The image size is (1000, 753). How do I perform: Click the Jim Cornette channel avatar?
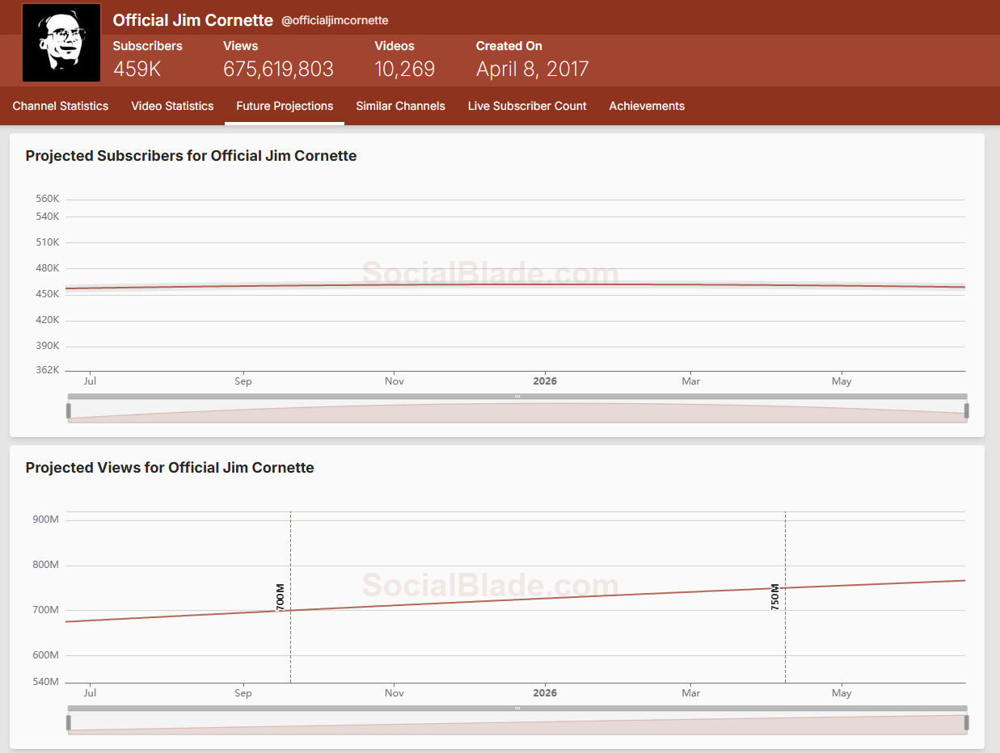61,43
